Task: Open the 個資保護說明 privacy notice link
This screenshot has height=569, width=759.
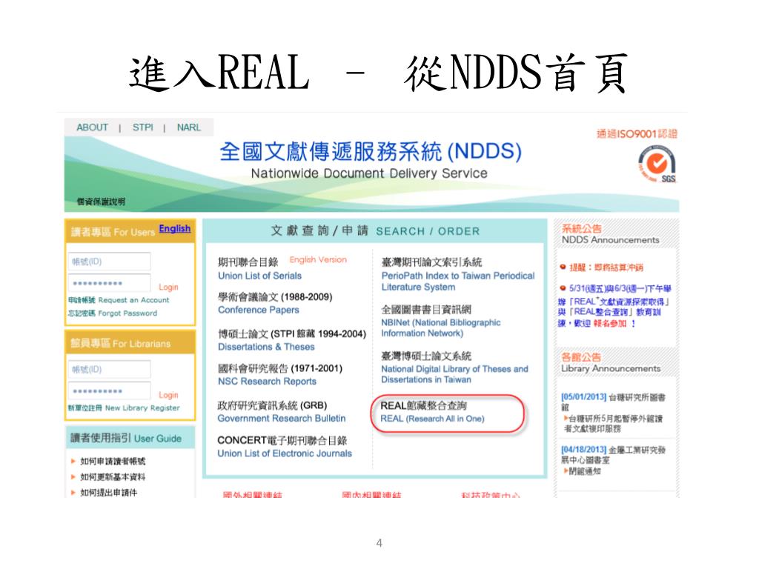Action: point(101,202)
